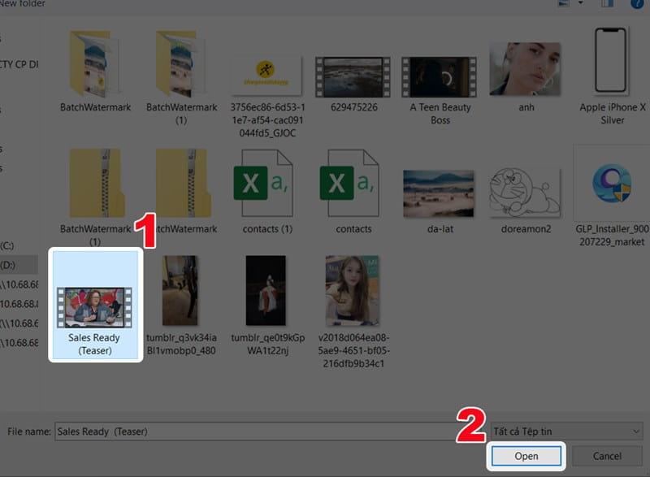Viewport: 650px width, 477px height.
Task: Select the contacts (1) Excel CSV file
Action: point(267,191)
